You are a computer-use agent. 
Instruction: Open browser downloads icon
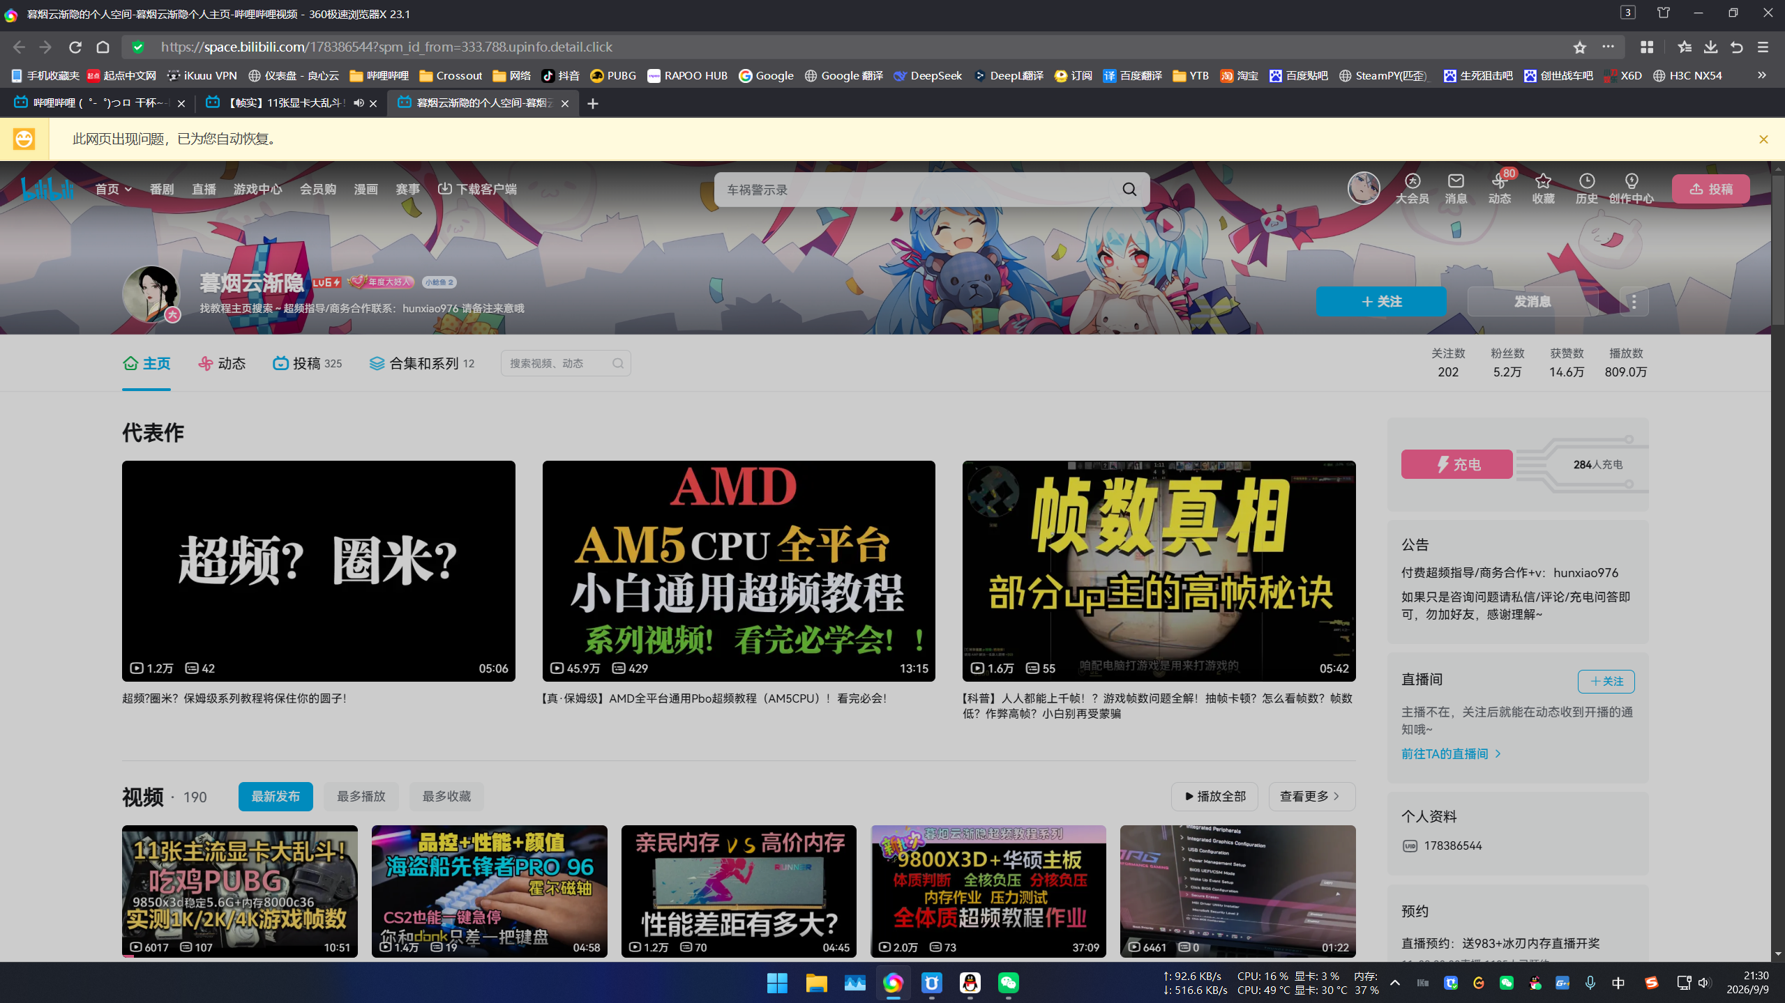(1710, 47)
